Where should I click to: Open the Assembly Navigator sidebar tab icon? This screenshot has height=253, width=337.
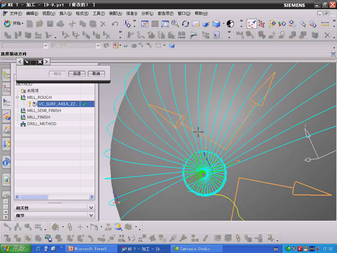click(x=7, y=75)
